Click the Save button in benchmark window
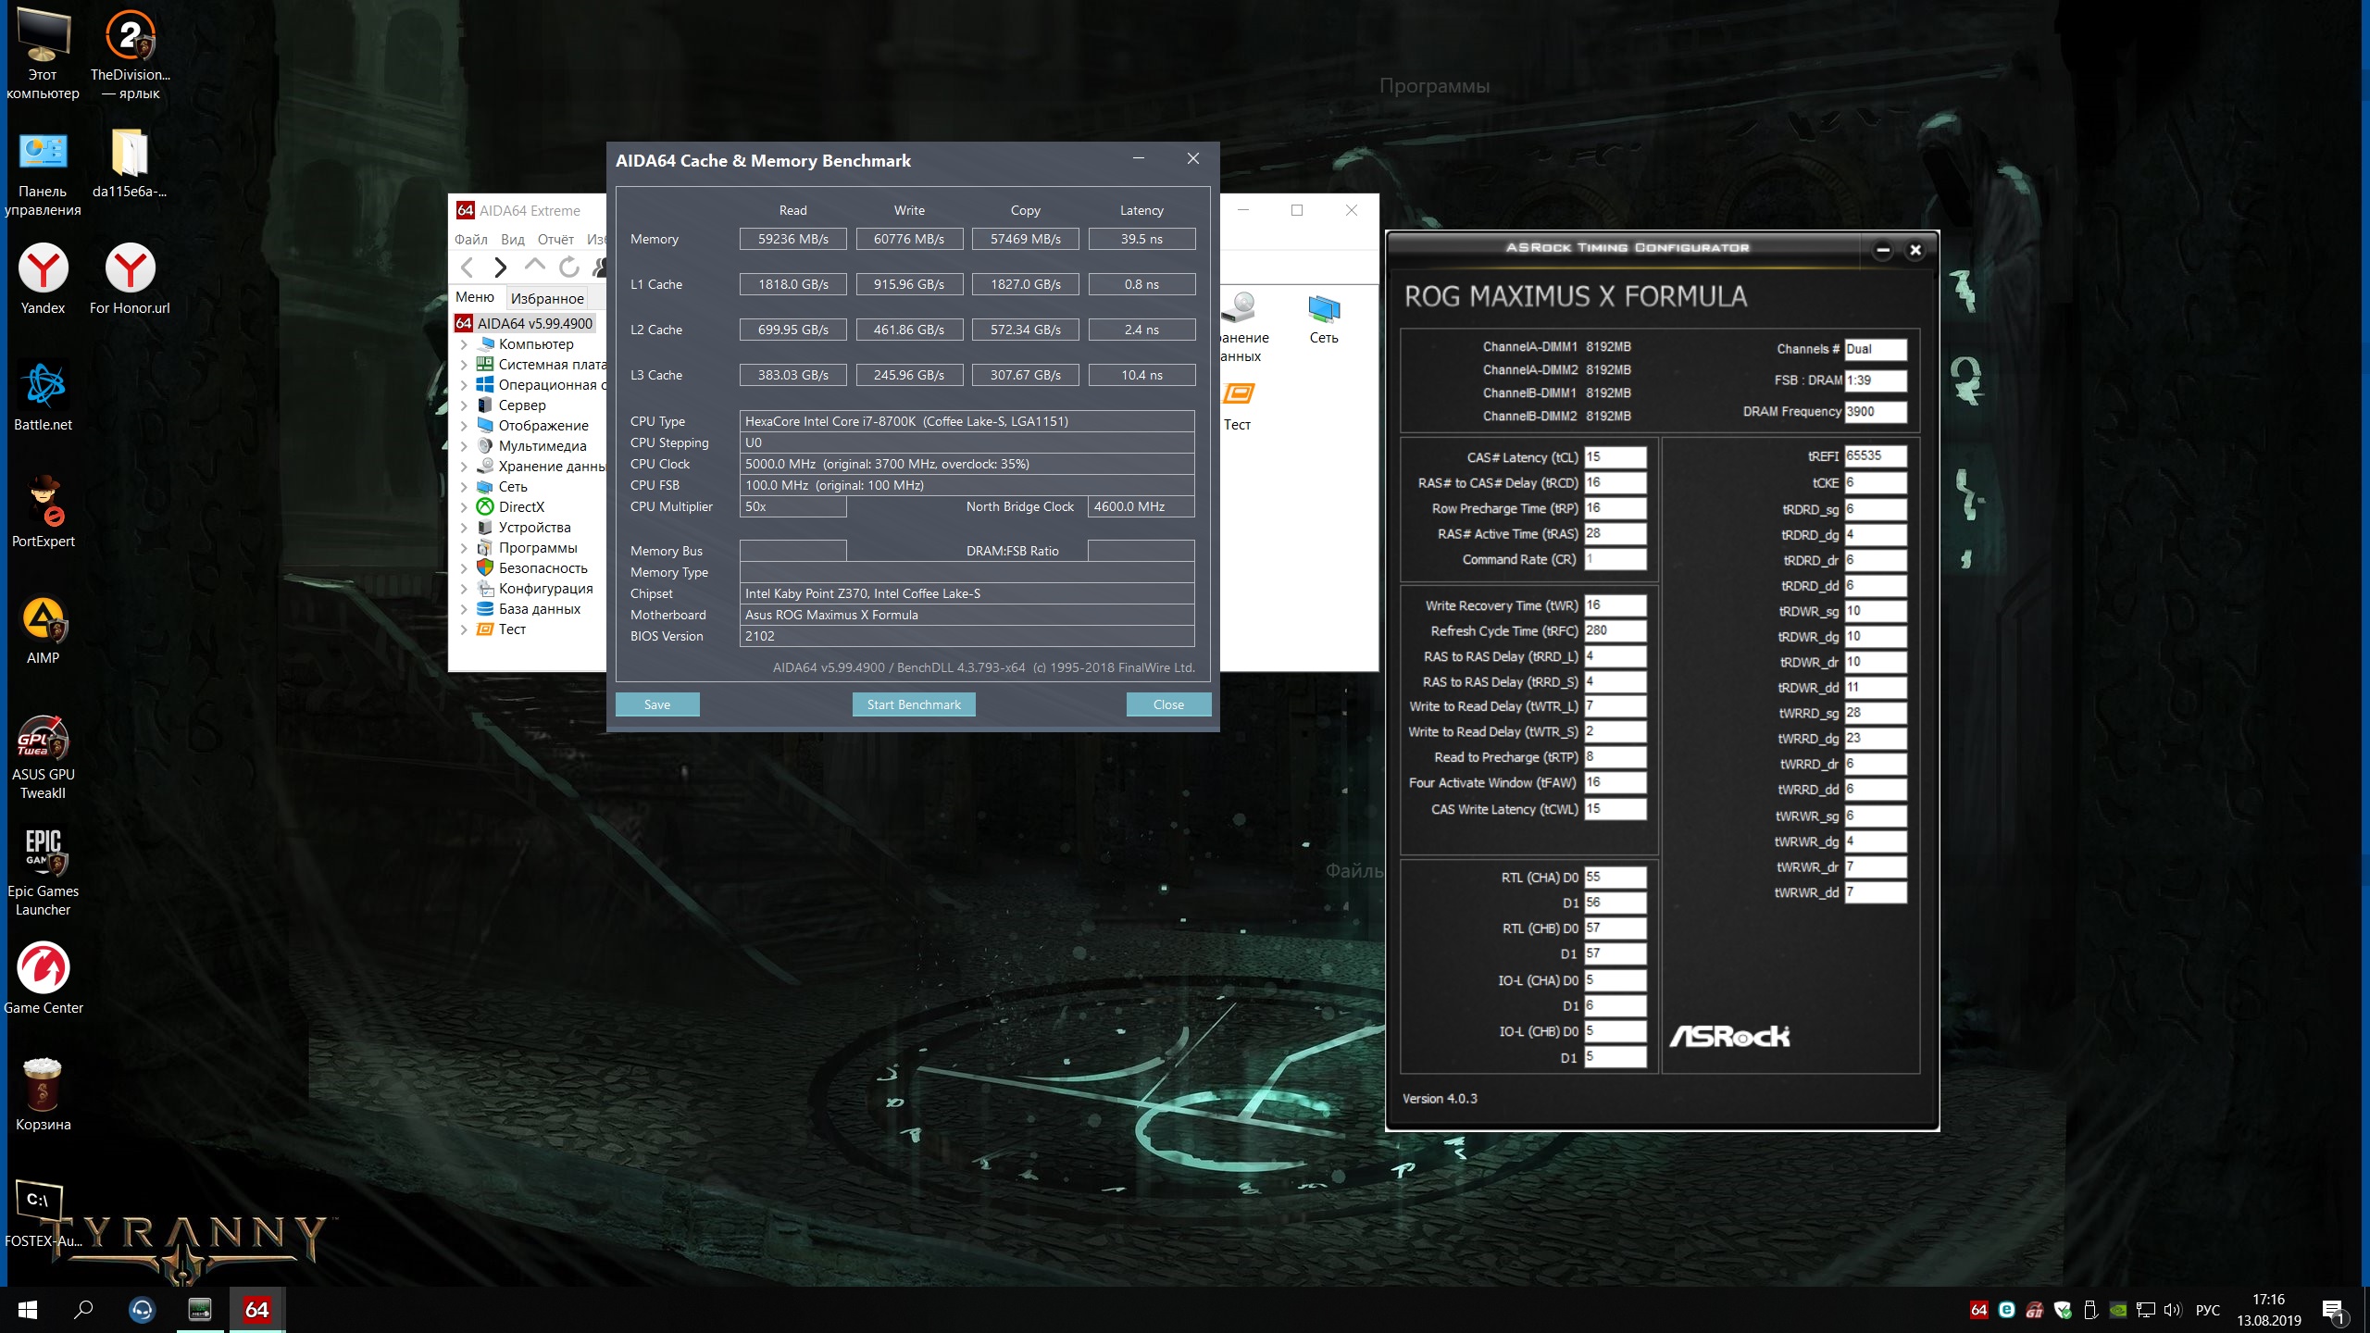This screenshot has width=2370, height=1333. coord(656,704)
